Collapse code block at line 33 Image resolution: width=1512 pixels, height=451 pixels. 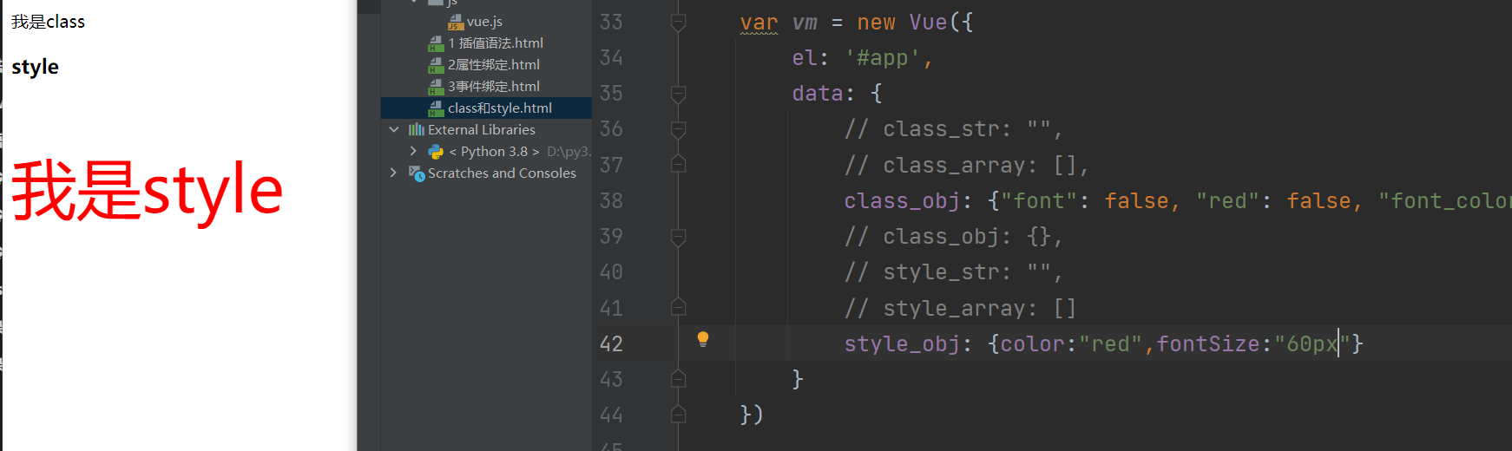pyautogui.click(x=679, y=23)
